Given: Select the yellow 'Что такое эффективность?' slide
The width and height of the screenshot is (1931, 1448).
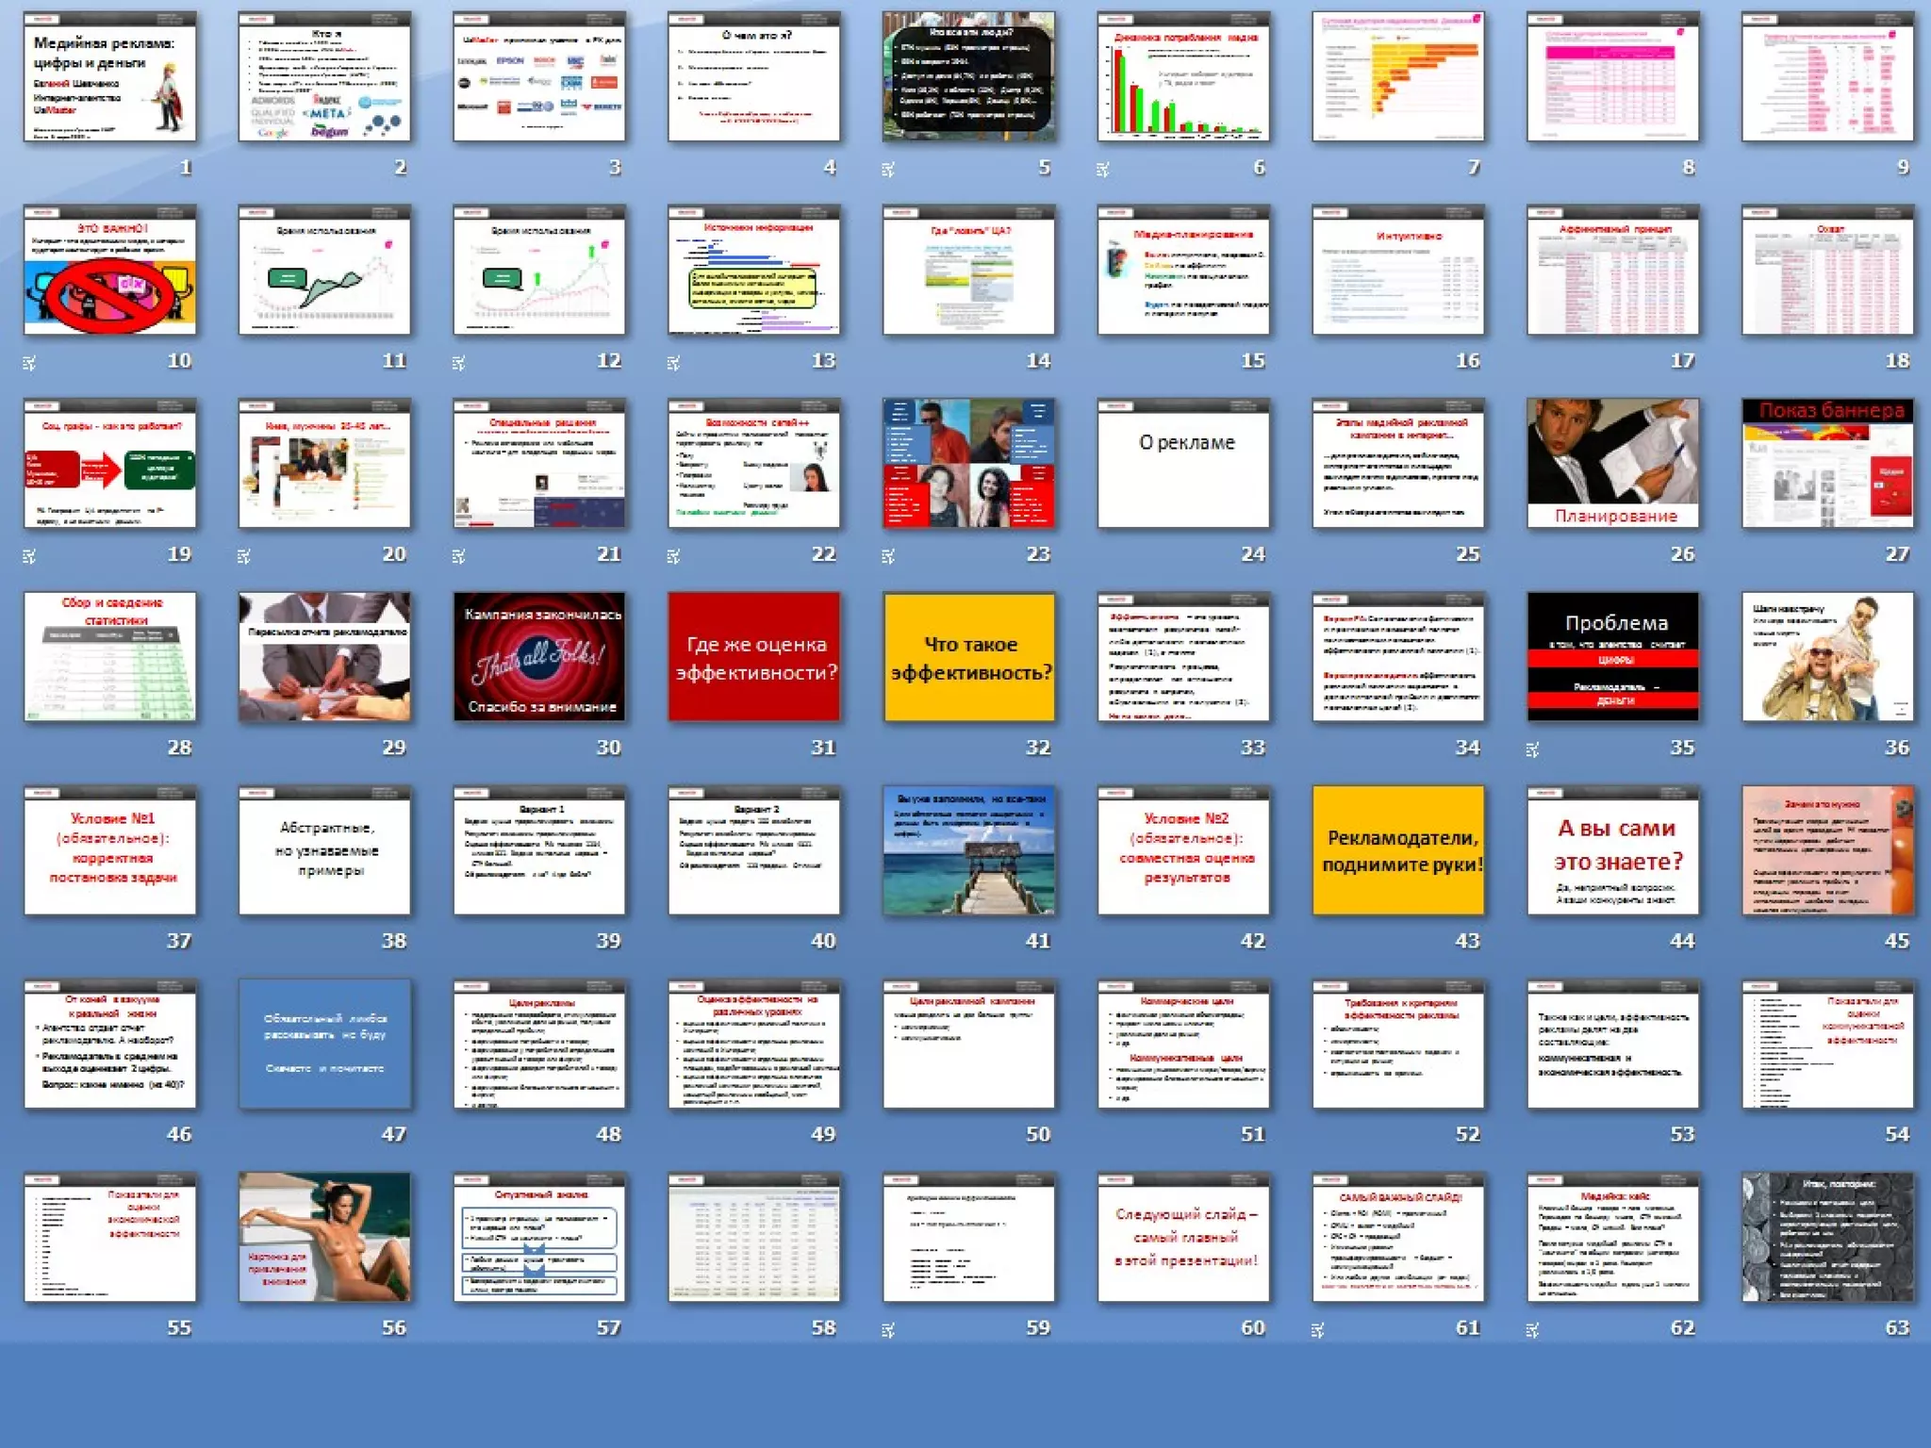Looking at the screenshot, I should [x=969, y=657].
